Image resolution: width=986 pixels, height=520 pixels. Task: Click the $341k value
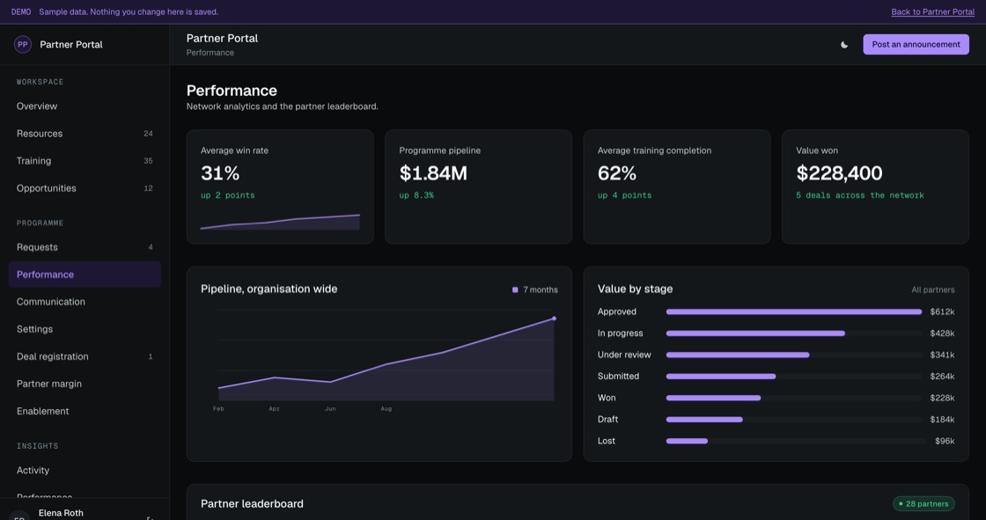942,355
